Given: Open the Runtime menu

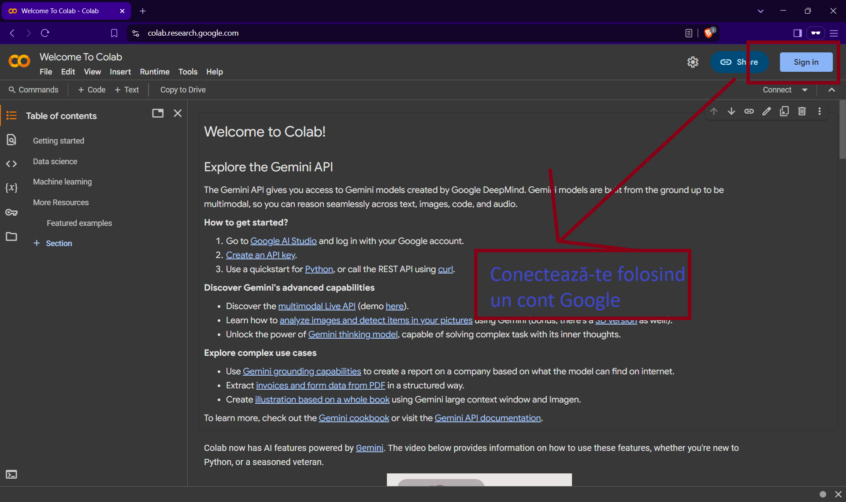Looking at the screenshot, I should (155, 72).
